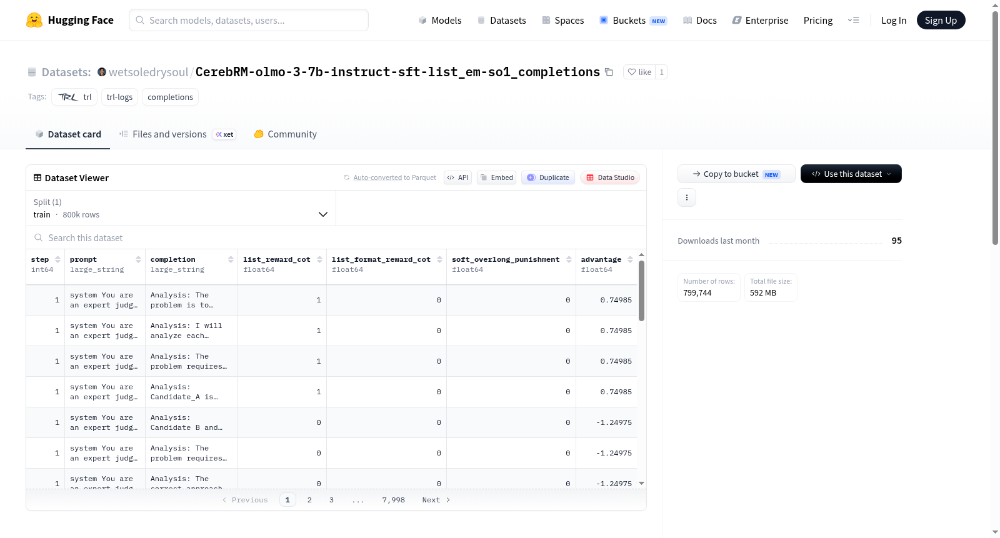Click the like count 1
Image resolution: width=1000 pixels, height=538 pixels.
[661, 72]
